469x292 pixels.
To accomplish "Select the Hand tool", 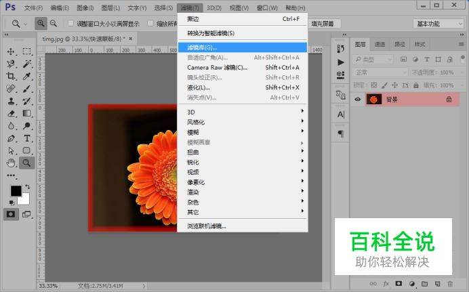I will (x=11, y=163).
